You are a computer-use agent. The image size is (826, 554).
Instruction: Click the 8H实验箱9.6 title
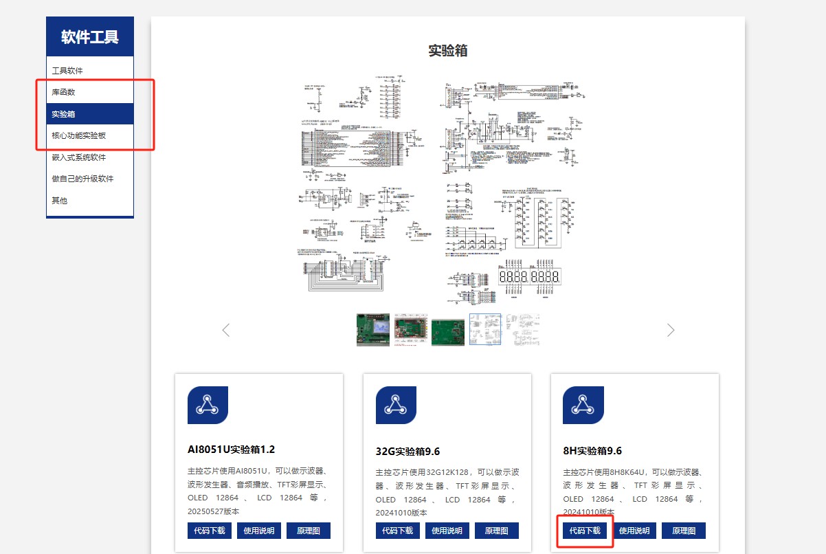(x=592, y=451)
